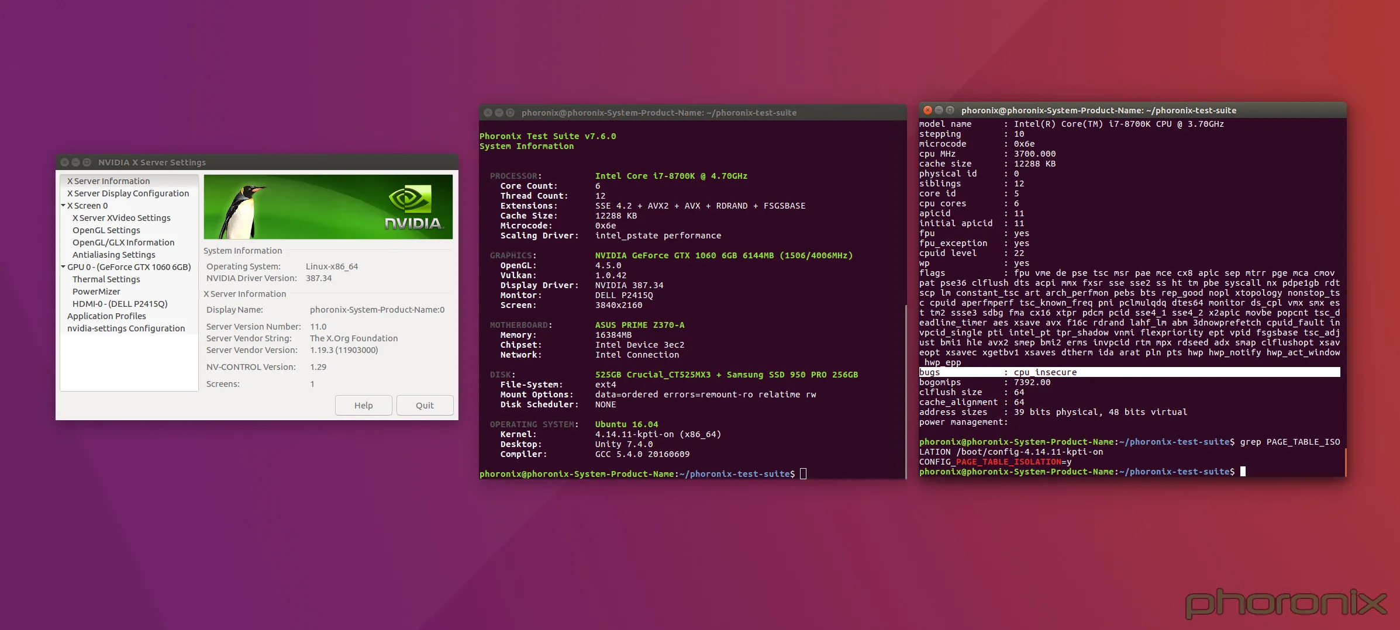Open OpenGL/GLX Information page

123,243
